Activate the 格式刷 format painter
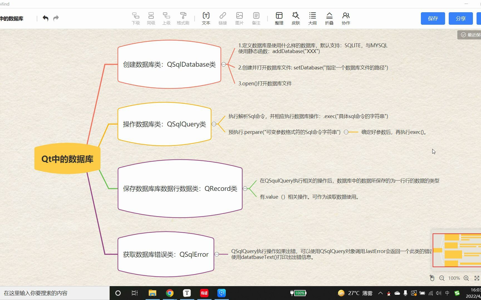 point(183,18)
